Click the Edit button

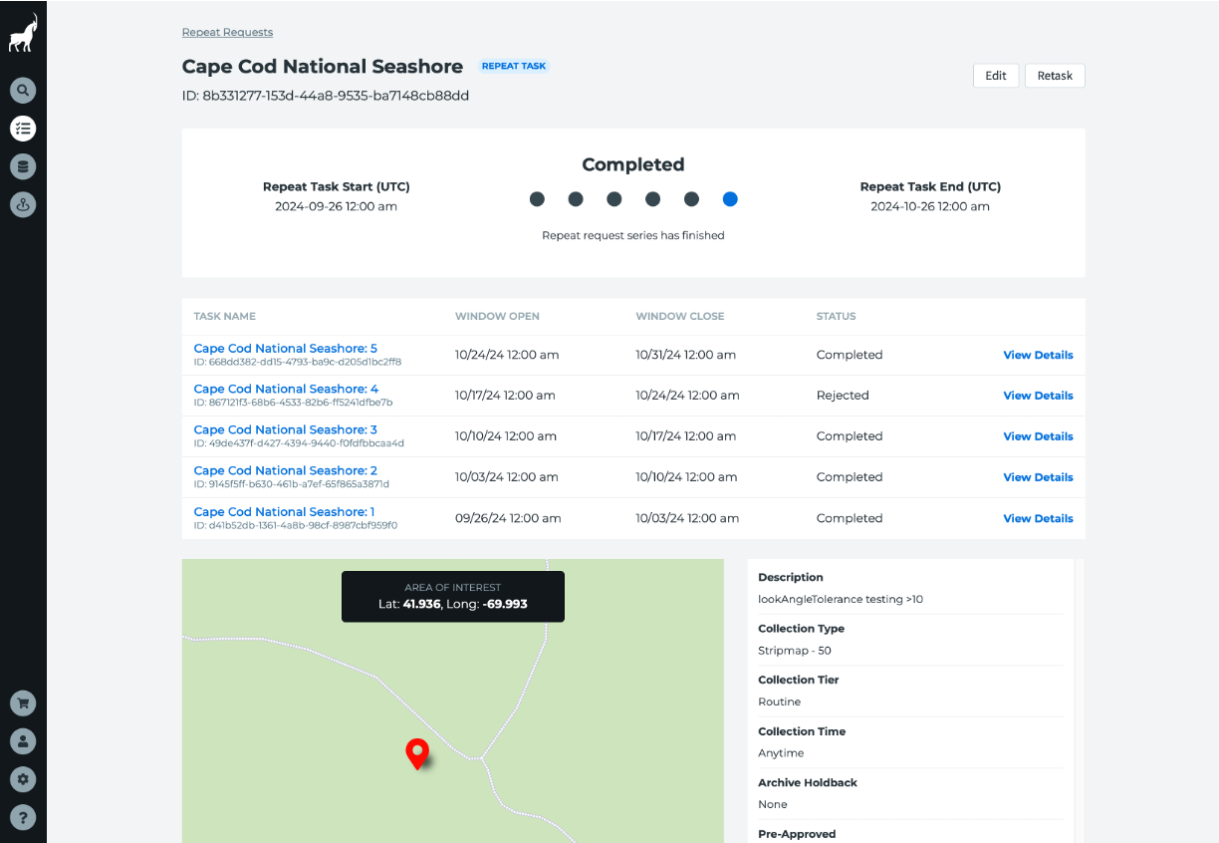click(x=996, y=76)
